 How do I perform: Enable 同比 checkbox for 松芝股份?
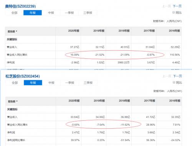(x=174, y=82)
